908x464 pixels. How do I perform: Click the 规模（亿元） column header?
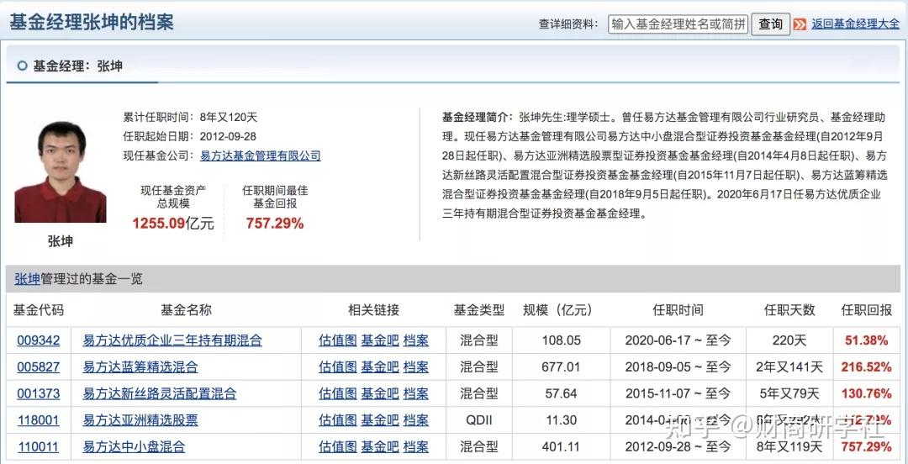pyautogui.click(x=557, y=310)
